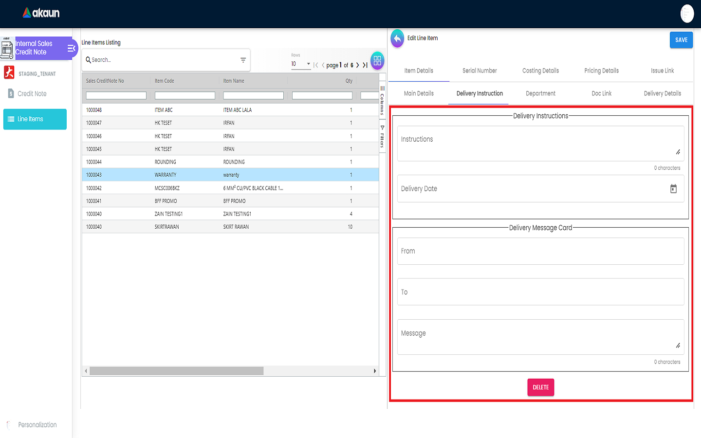Select the row with item code WARRANTY
The image size is (701, 438).
coord(166,175)
